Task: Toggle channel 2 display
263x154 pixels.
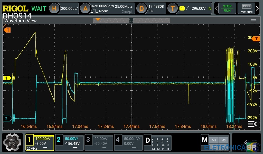Action: (59, 140)
